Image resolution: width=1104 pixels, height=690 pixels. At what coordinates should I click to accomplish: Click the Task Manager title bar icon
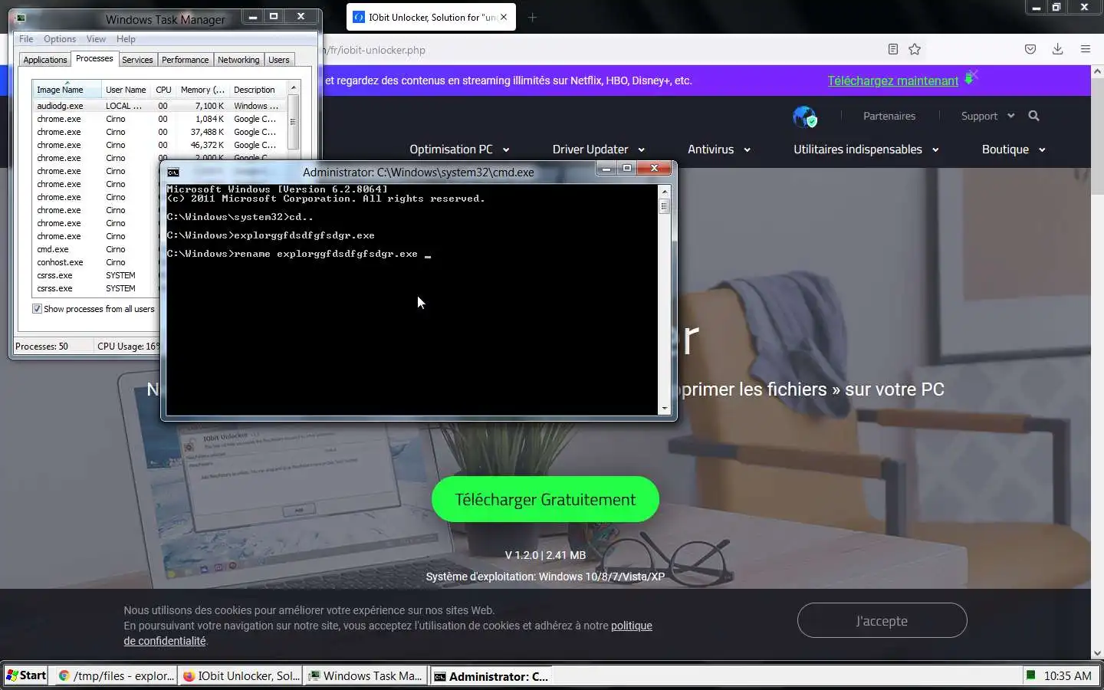coord(20,18)
